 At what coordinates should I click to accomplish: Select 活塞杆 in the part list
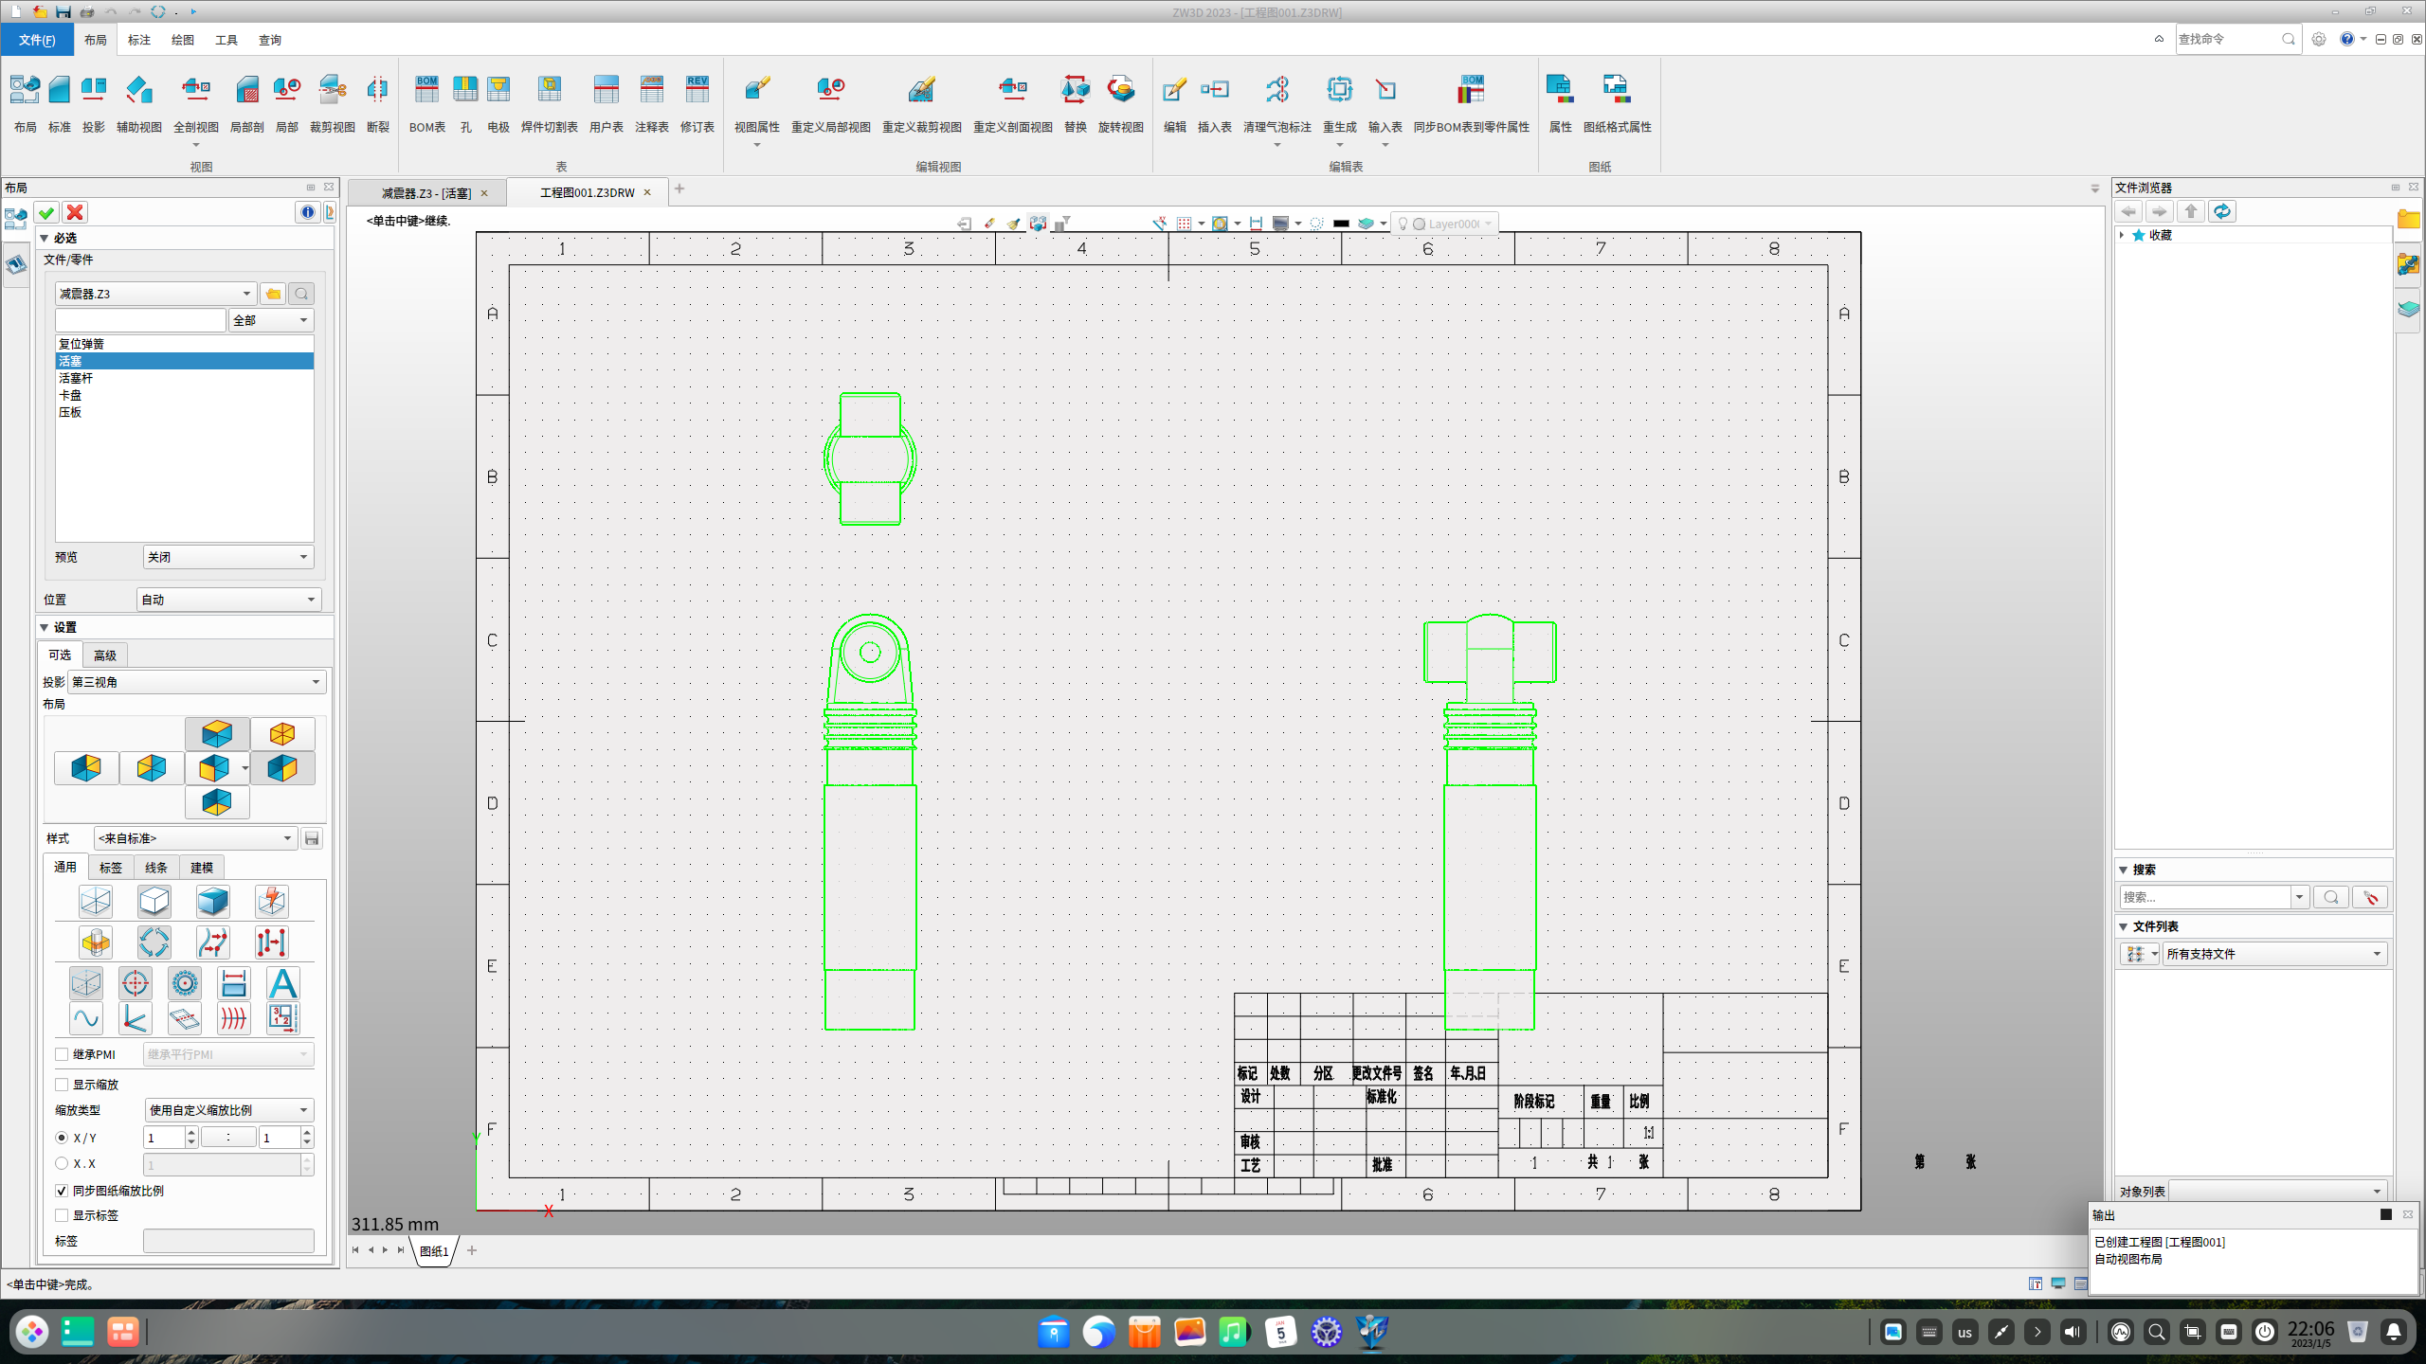[x=75, y=378]
